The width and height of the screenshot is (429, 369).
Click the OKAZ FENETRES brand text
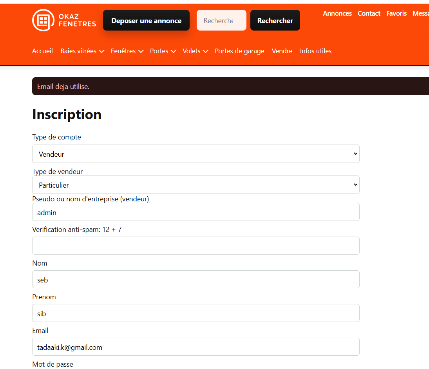(77, 20)
